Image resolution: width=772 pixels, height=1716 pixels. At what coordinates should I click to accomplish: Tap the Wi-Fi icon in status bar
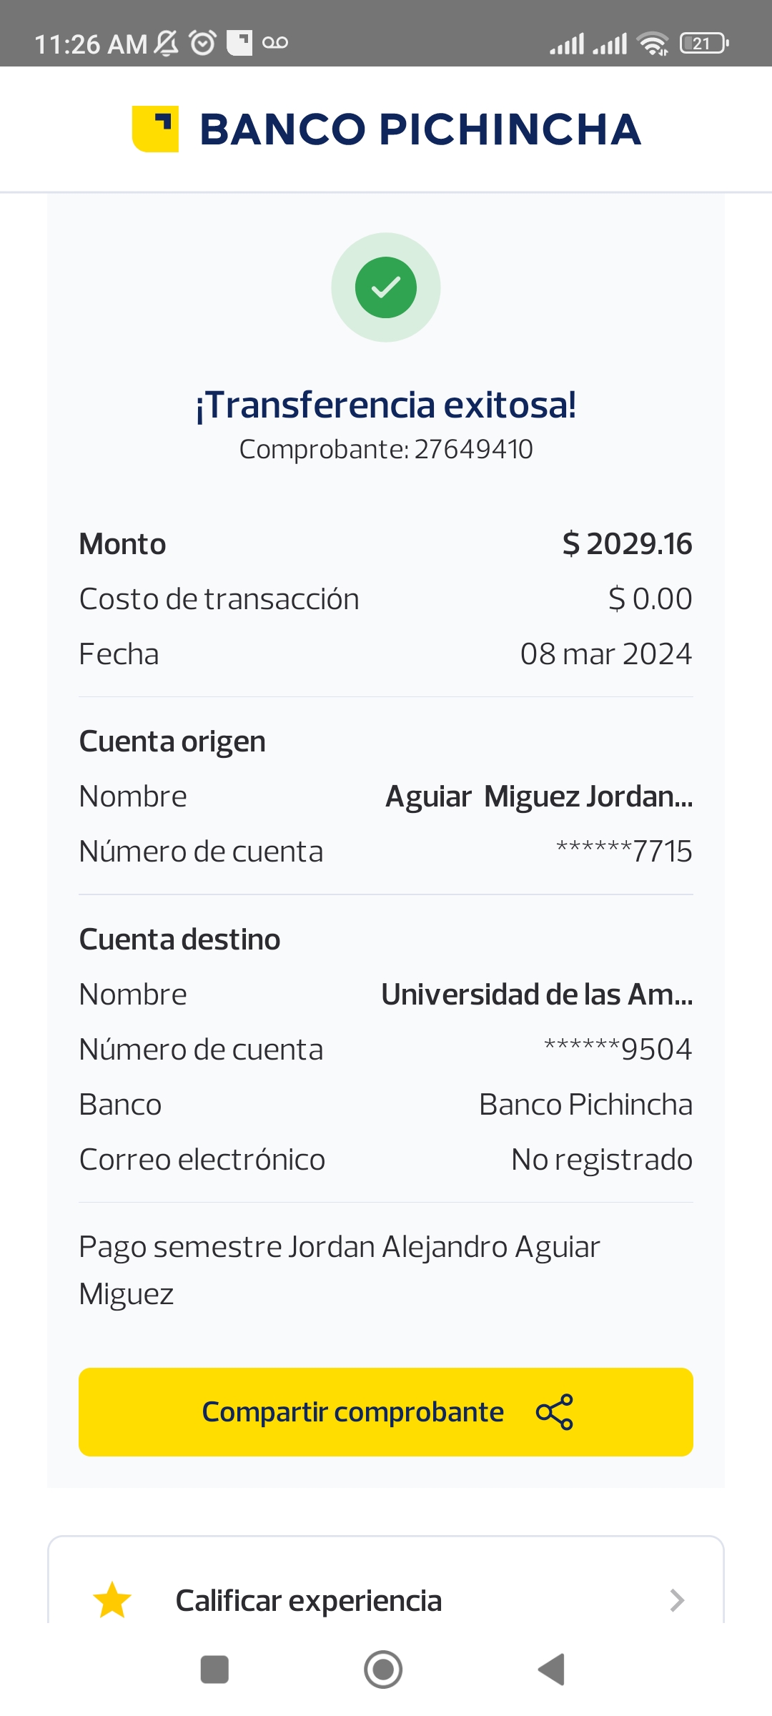coord(653,44)
